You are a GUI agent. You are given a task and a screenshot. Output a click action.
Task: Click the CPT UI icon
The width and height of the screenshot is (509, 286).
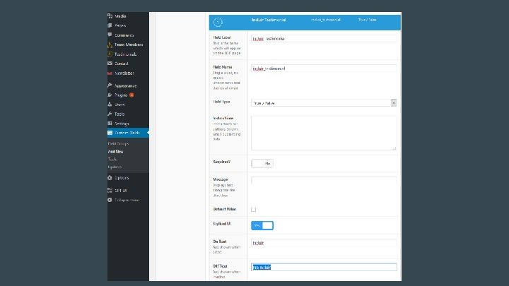110,191
